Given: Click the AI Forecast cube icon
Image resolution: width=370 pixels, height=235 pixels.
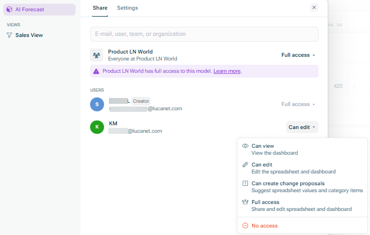Looking at the screenshot, I should point(10,10).
